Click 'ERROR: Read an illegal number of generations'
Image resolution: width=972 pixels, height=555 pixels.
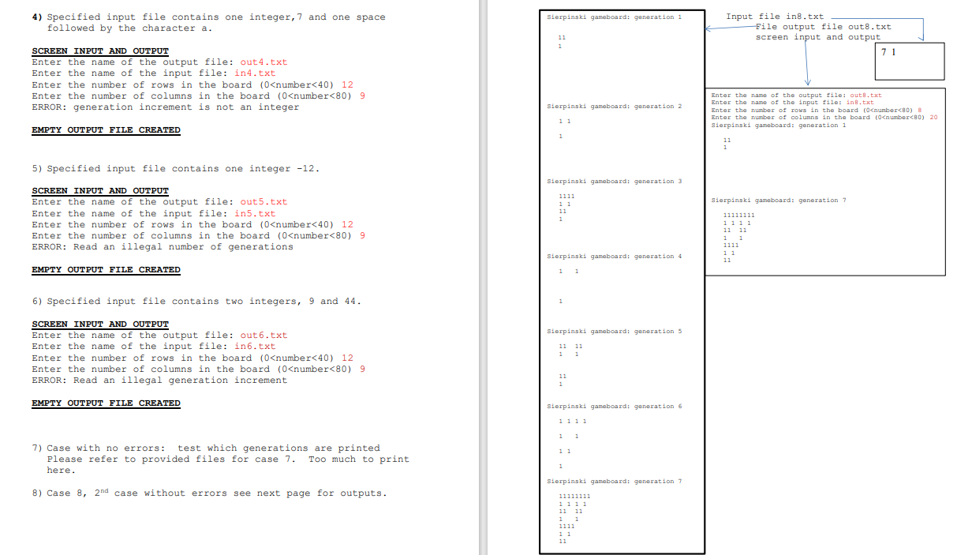point(163,247)
